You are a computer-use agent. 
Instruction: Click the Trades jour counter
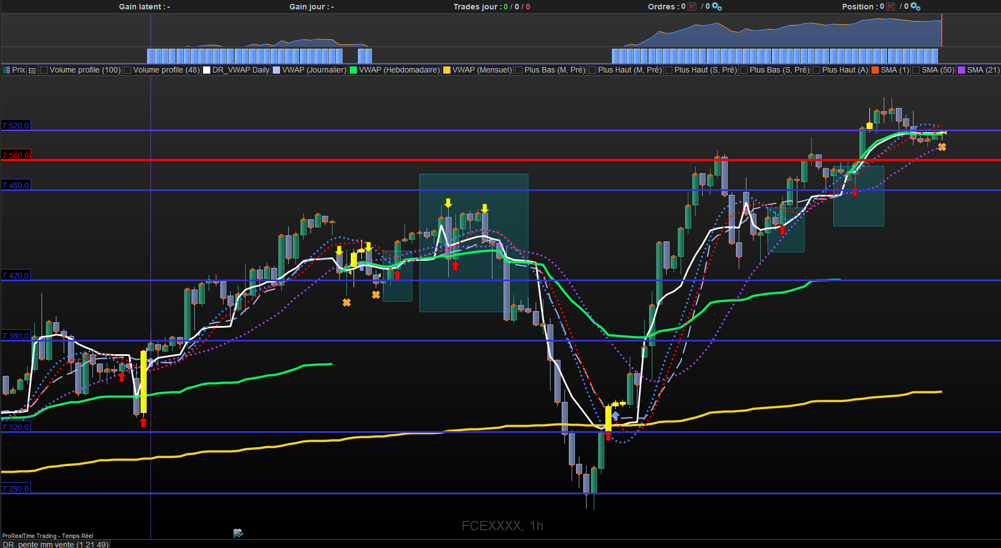[x=492, y=7]
